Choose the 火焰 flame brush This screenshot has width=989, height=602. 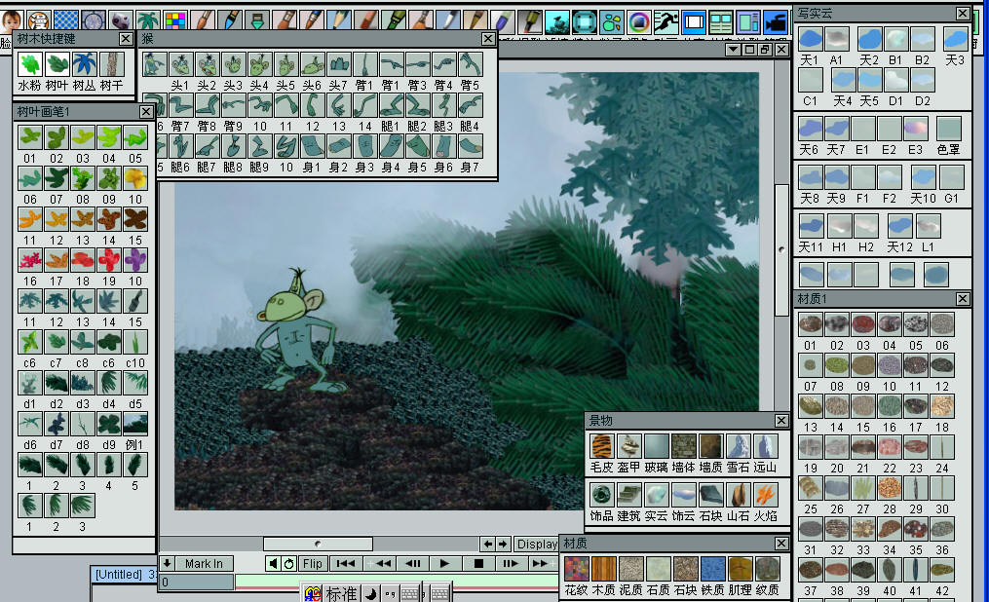click(x=766, y=495)
